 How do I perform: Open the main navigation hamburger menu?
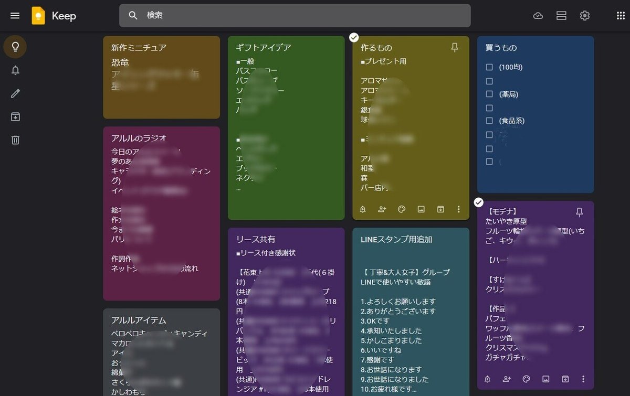point(15,16)
